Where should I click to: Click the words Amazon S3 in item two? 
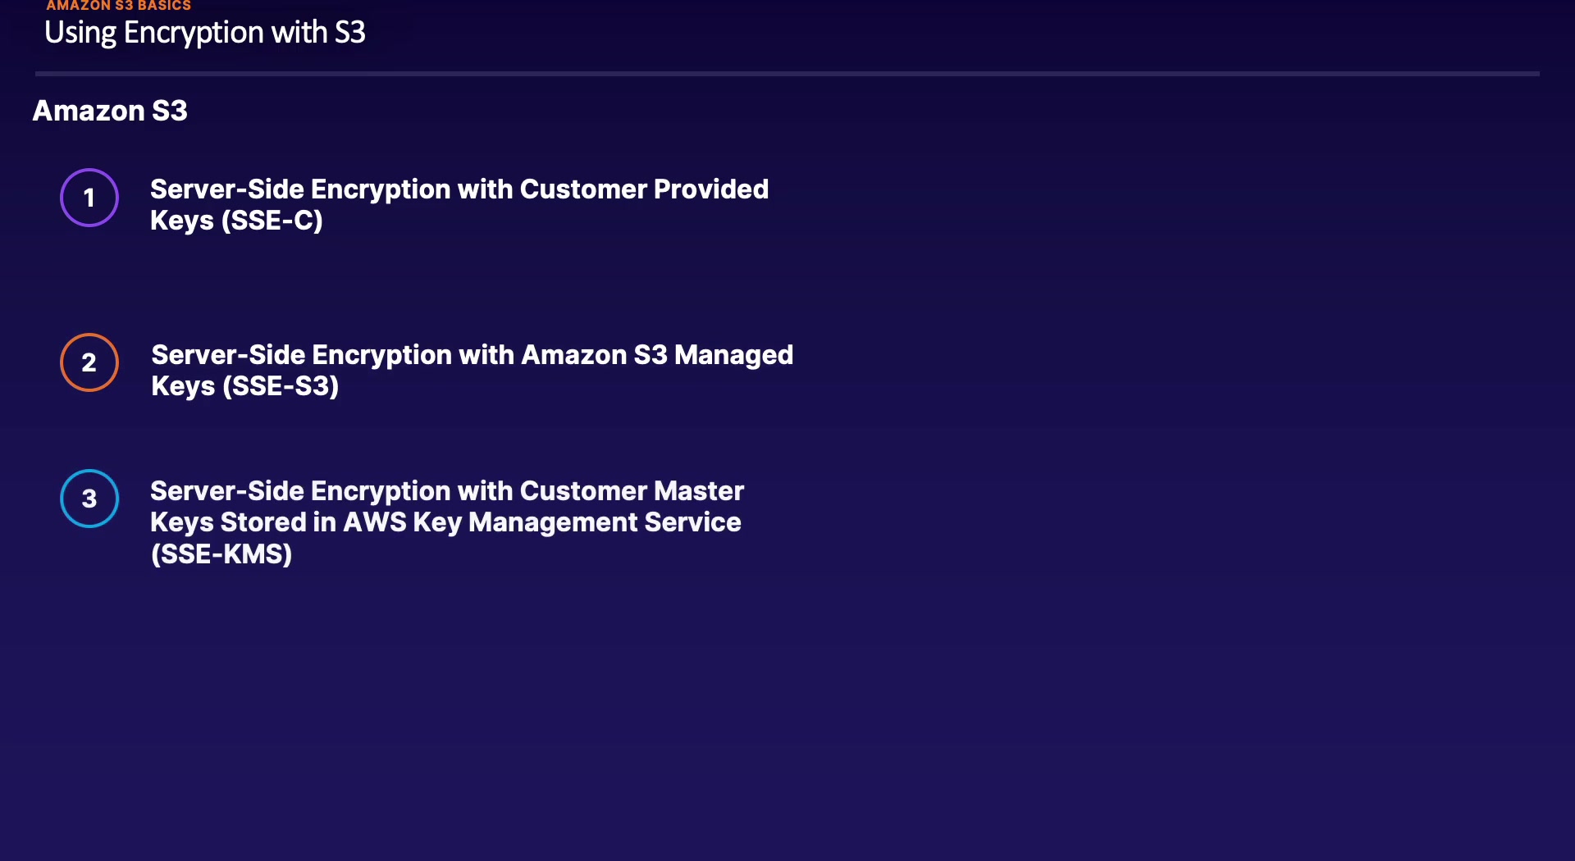[594, 355]
